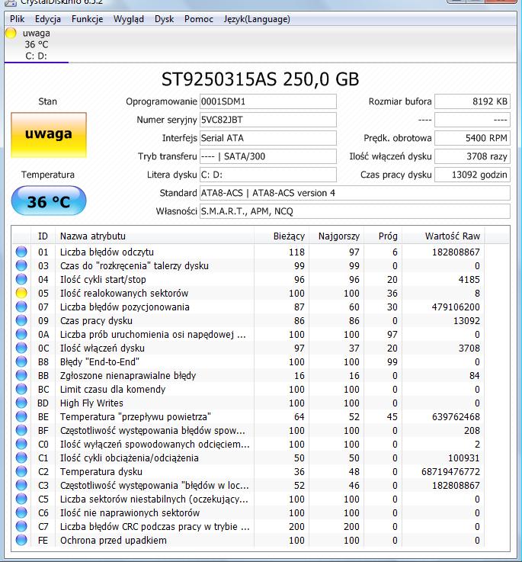Click status icon for attribute C0
The width and height of the screenshot is (522, 562).
pyautogui.click(x=21, y=444)
